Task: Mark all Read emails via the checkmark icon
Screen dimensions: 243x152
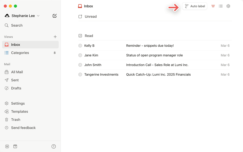Action: (80, 35)
